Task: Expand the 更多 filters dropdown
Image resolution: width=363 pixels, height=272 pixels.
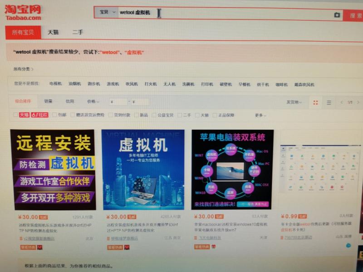Action: click(x=259, y=114)
